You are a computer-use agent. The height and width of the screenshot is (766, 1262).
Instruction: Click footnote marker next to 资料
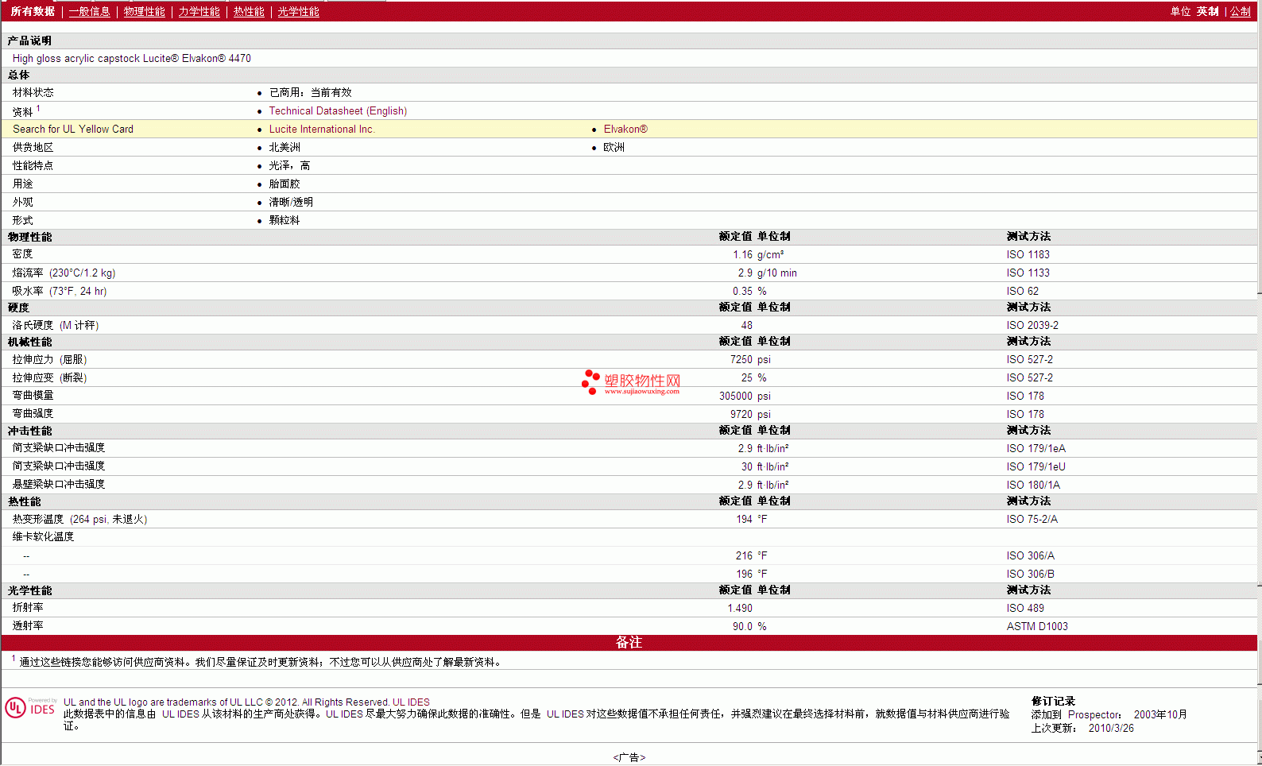coord(38,109)
